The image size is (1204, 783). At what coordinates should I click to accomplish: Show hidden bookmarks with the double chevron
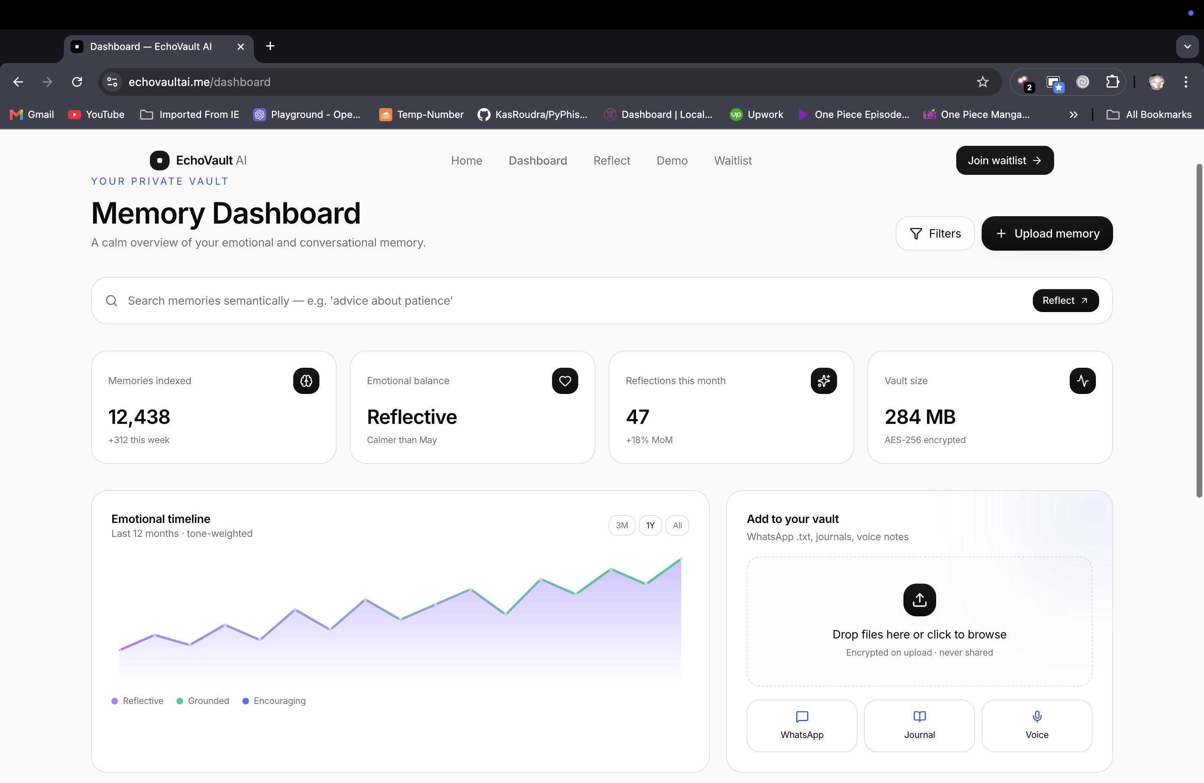[1073, 115]
